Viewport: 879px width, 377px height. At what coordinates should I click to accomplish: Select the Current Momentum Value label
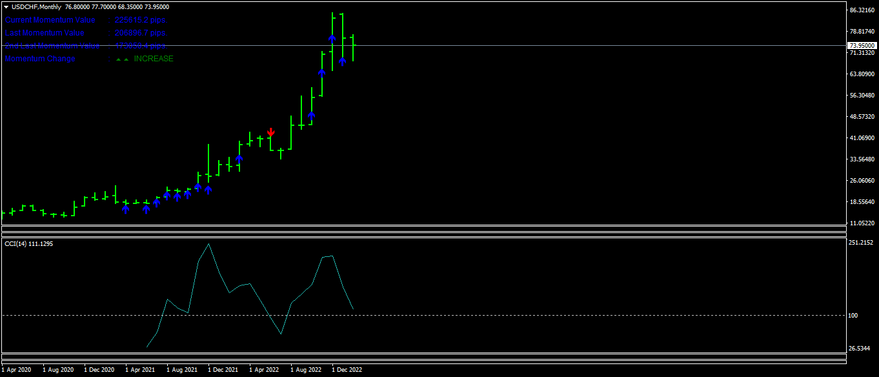click(50, 20)
